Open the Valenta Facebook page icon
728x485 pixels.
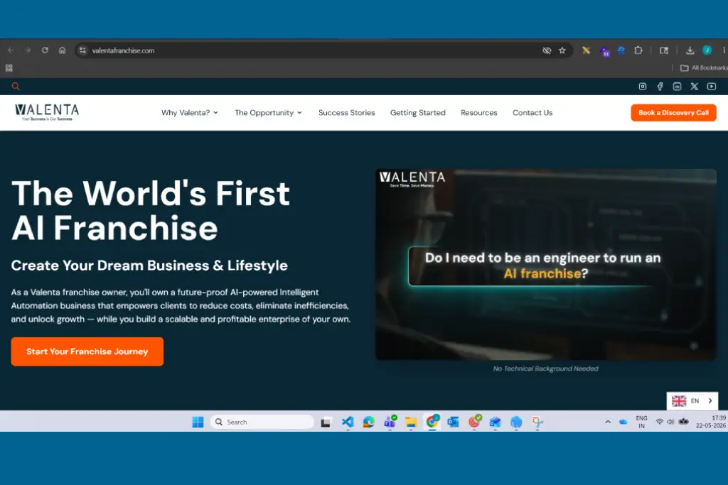pos(660,86)
